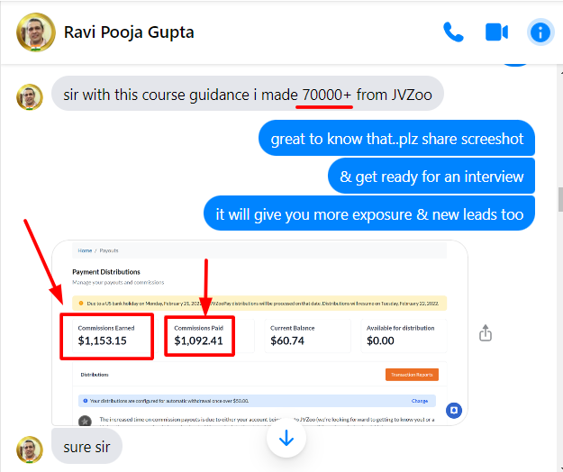Click the avatar next to 'sure sir' message
Viewport: 563px width, 472px height.
pos(30,449)
